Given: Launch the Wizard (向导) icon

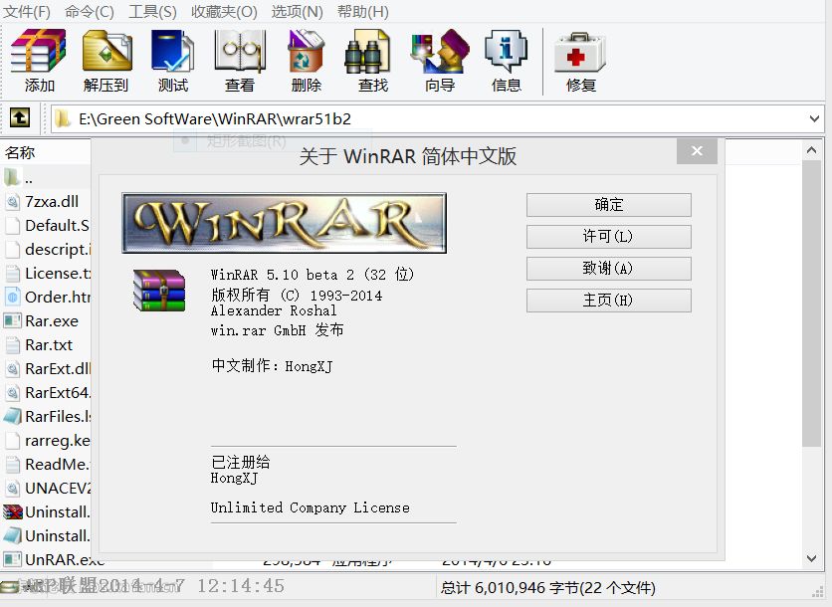Looking at the screenshot, I should coord(440,51).
